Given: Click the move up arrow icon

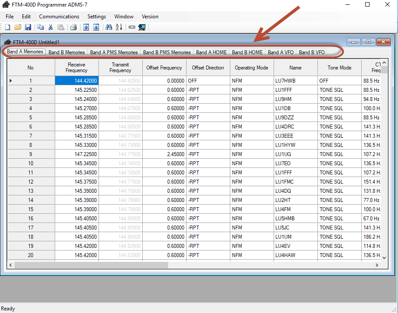Looking at the screenshot, I should [86, 27].
